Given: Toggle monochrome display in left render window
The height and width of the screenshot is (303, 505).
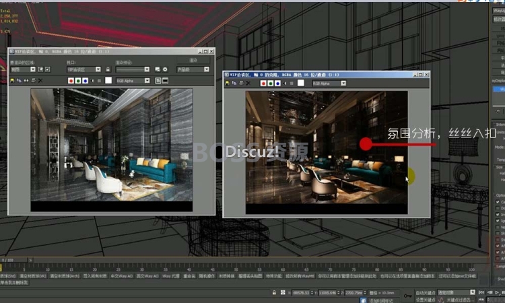Looking at the screenshot, I should click(99, 81).
